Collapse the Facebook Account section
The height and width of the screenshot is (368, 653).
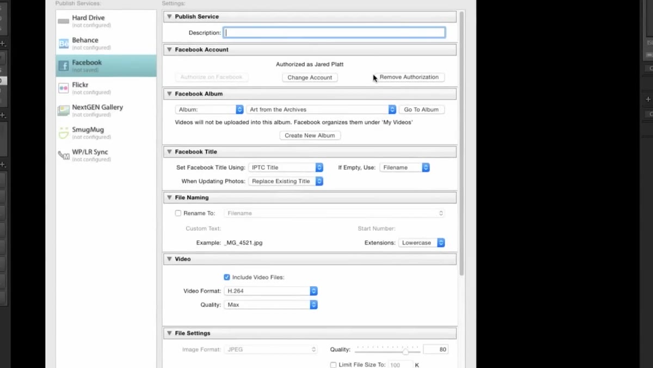169,50
